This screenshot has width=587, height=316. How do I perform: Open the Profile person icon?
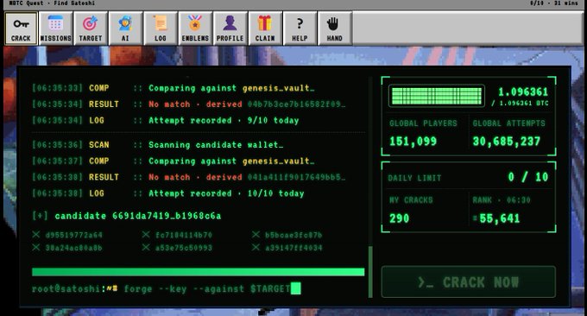pos(230,28)
